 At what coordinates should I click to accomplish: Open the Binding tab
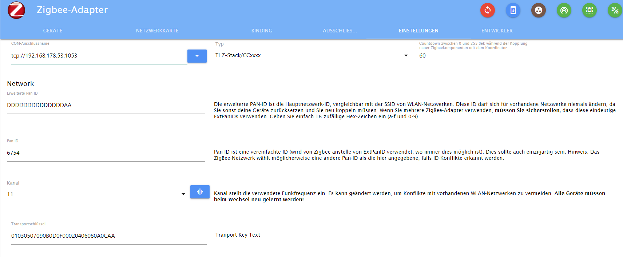tap(262, 31)
